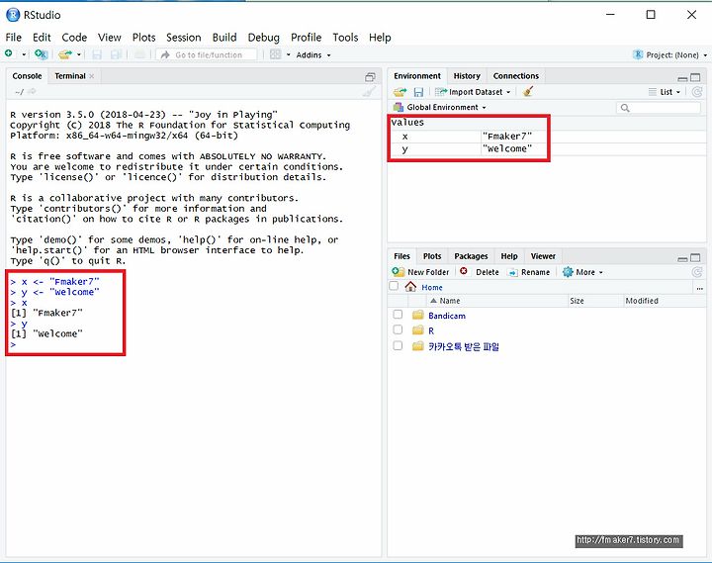
Task: Open the Addins dropdown
Action: pyautogui.click(x=313, y=55)
